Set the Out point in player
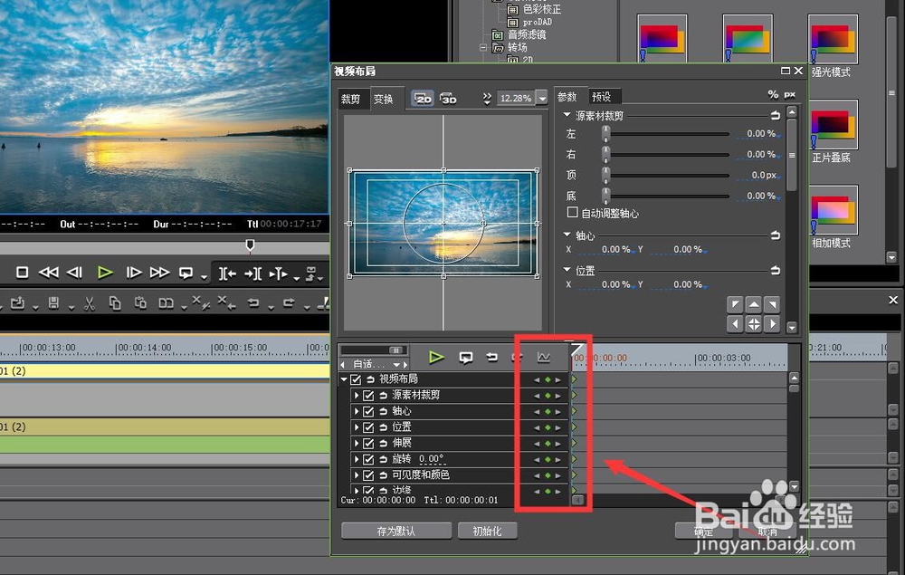This screenshot has width=905, height=575. coord(252,273)
